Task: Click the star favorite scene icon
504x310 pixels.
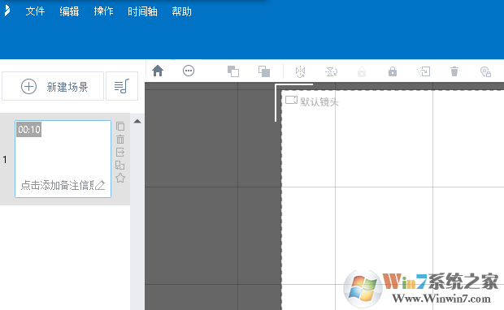Action: point(120,178)
